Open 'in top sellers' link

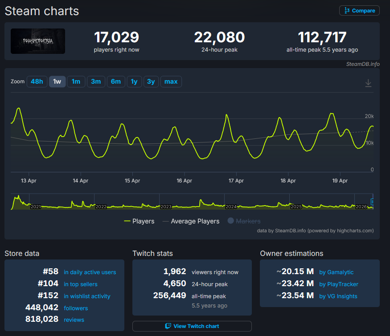point(81,284)
